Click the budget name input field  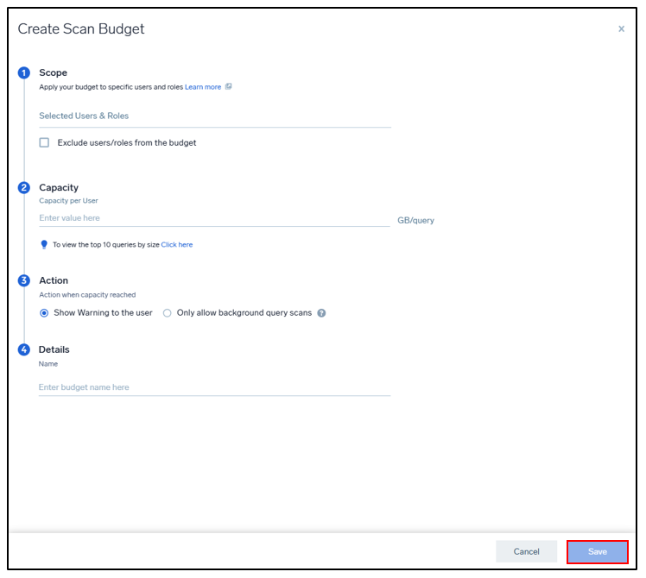(x=215, y=387)
